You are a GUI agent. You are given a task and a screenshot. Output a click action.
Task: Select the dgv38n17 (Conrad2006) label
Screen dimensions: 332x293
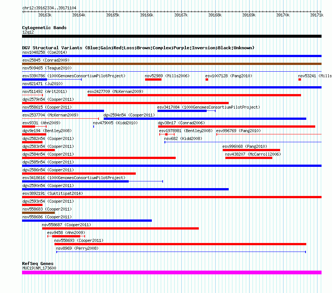coord(181,123)
